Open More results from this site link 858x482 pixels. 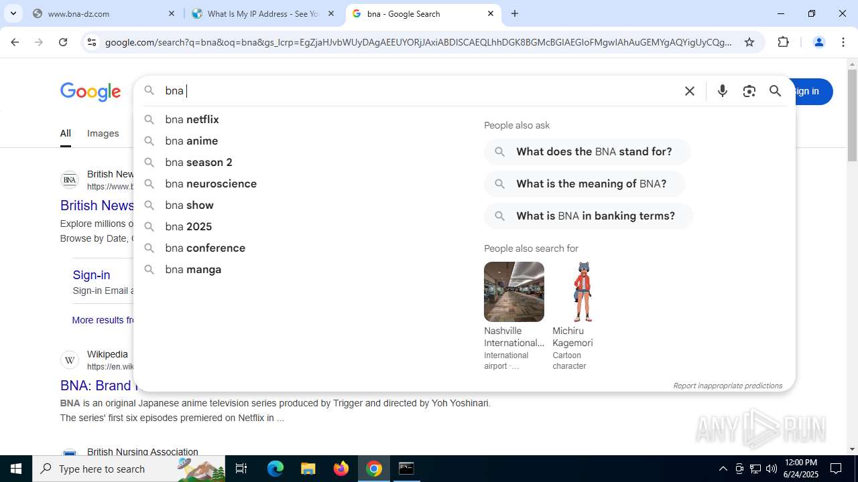[x=103, y=320]
